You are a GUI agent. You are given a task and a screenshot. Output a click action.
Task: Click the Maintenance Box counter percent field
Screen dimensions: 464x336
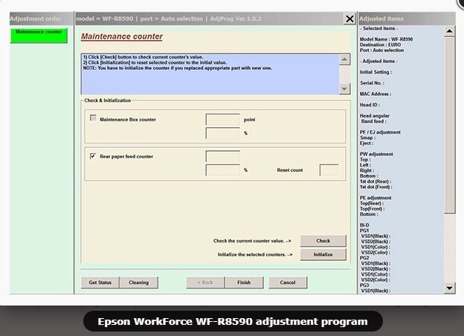click(x=222, y=133)
